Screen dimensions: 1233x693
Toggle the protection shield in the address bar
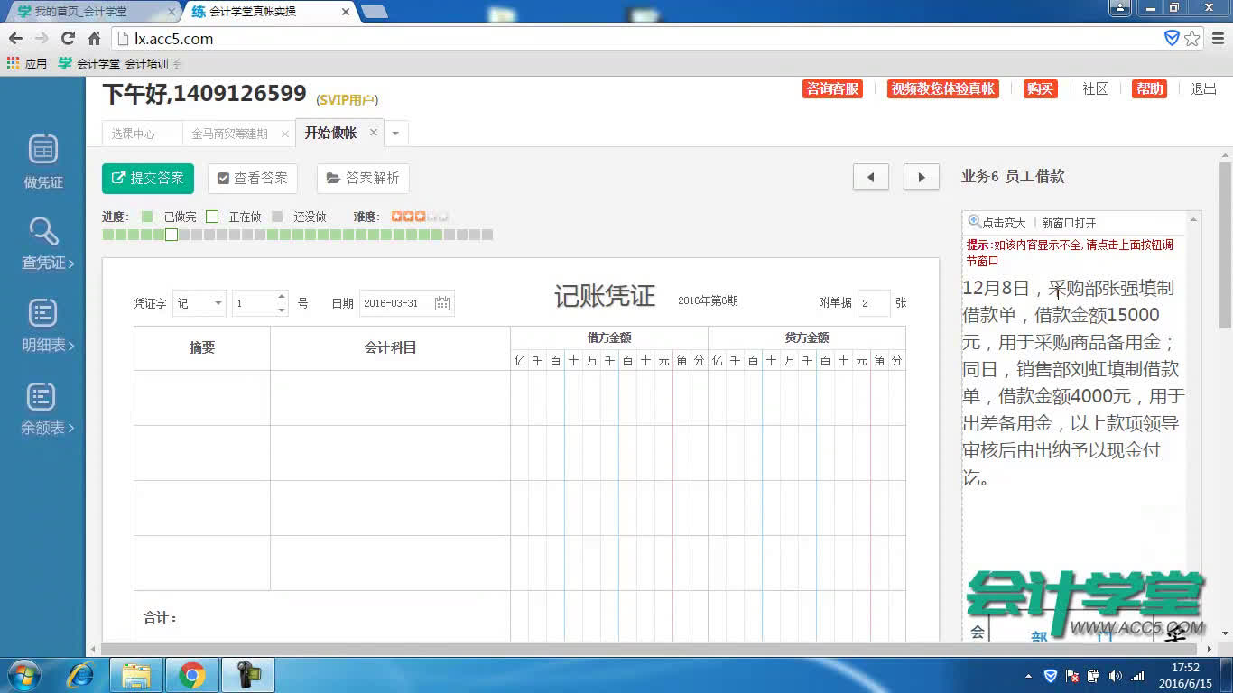[1172, 38]
